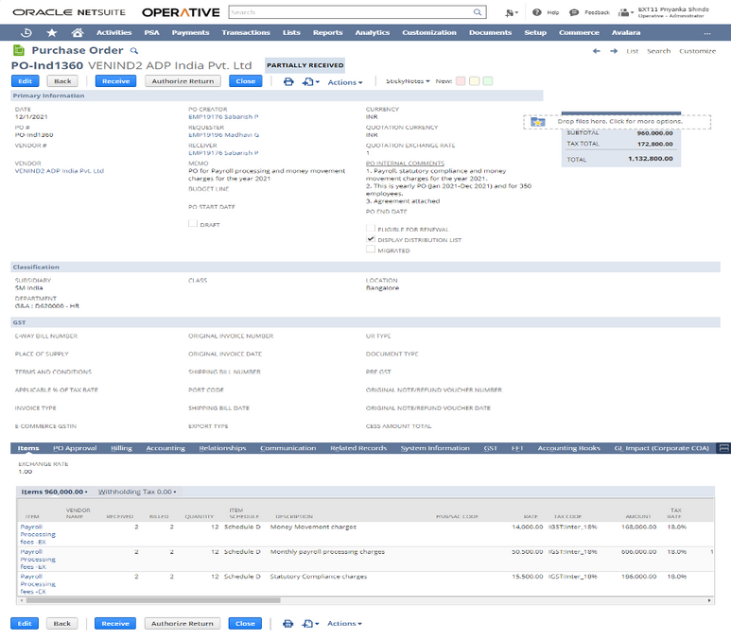This screenshot has width=731, height=640.
Task: Open item link in Money Movement charges row
Action: 37,534
